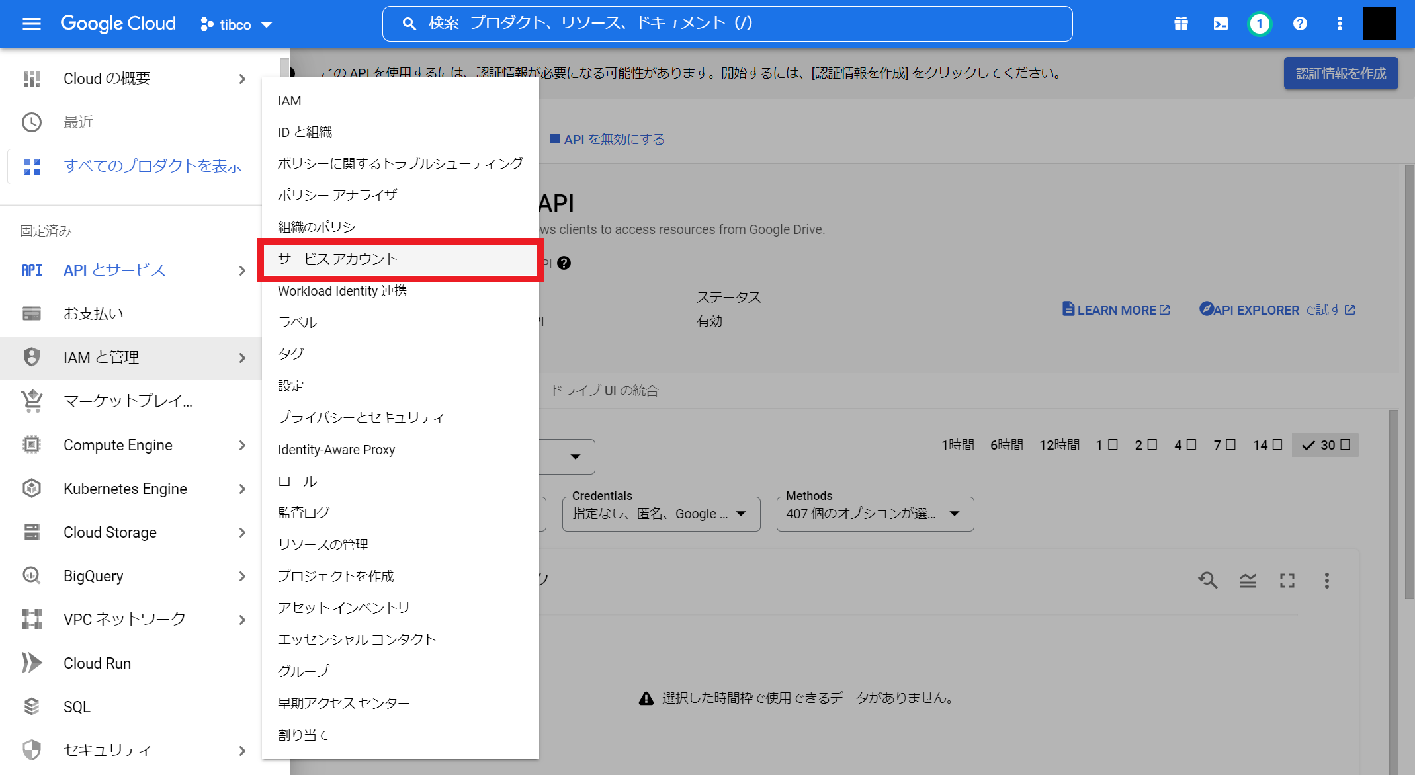The height and width of the screenshot is (775, 1415).
Task: Activate Cloud Shell terminal icon
Action: (x=1221, y=24)
